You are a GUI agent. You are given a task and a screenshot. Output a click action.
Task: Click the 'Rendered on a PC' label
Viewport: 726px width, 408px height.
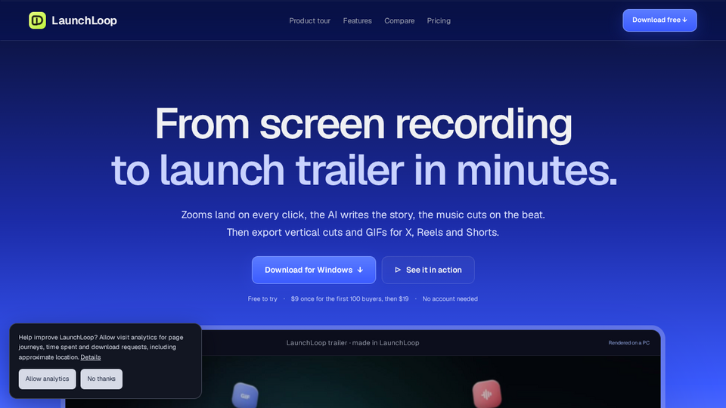click(x=628, y=343)
